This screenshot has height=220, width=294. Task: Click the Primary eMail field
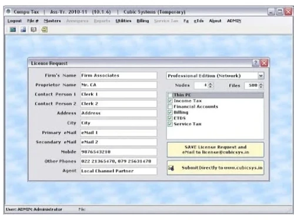(119, 133)
